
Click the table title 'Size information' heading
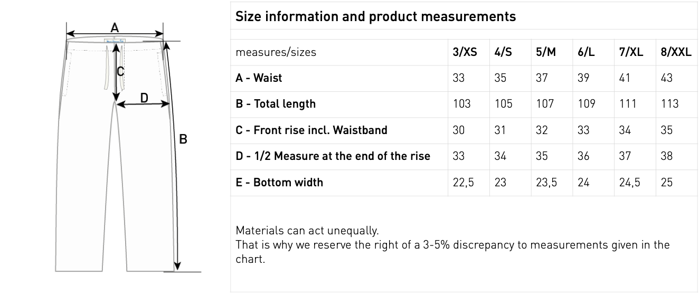[x=375, y=17]
